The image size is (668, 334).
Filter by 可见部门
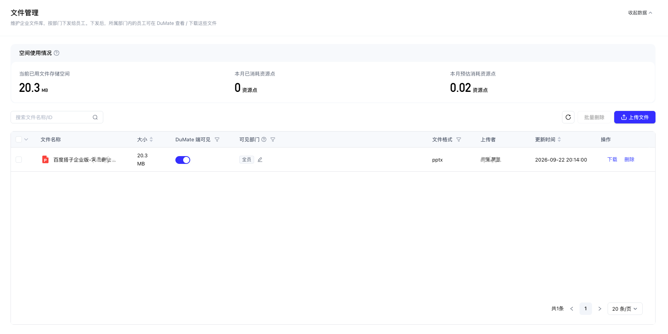pos(273,139)
